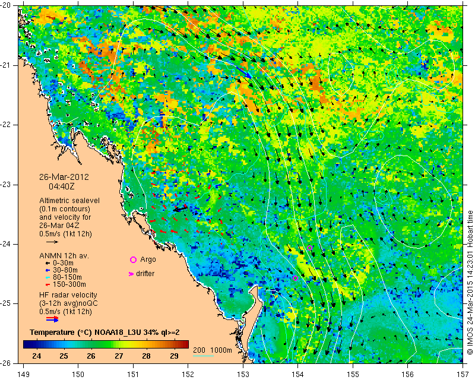Click the 'Altimetric sealevel' legend text

[x=69, y=201]
